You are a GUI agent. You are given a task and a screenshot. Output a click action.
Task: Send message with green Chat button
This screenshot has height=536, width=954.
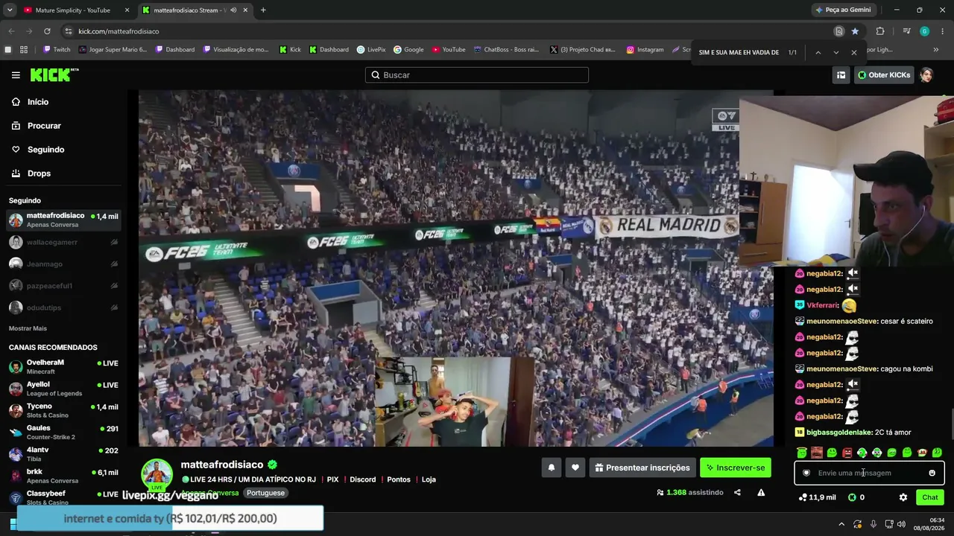click(930, 497)
